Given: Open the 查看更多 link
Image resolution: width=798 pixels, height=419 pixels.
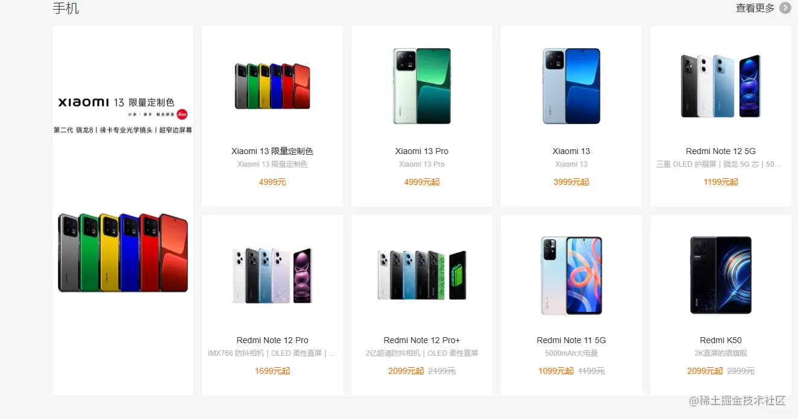Looking at the screenshot, I should click(755, 8).
